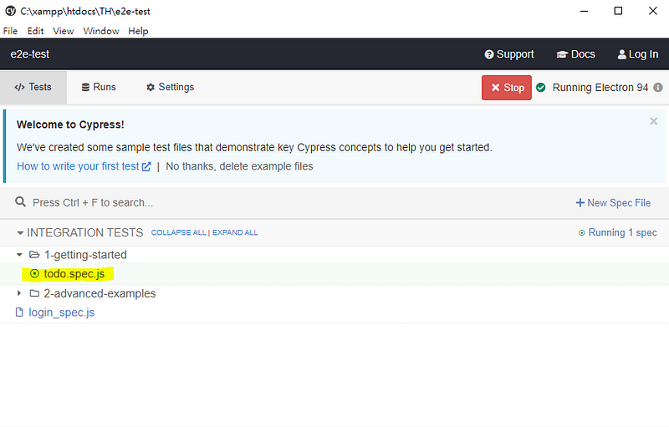
Task: Click the login_spec.js file icon
Action: pos(21,313)
